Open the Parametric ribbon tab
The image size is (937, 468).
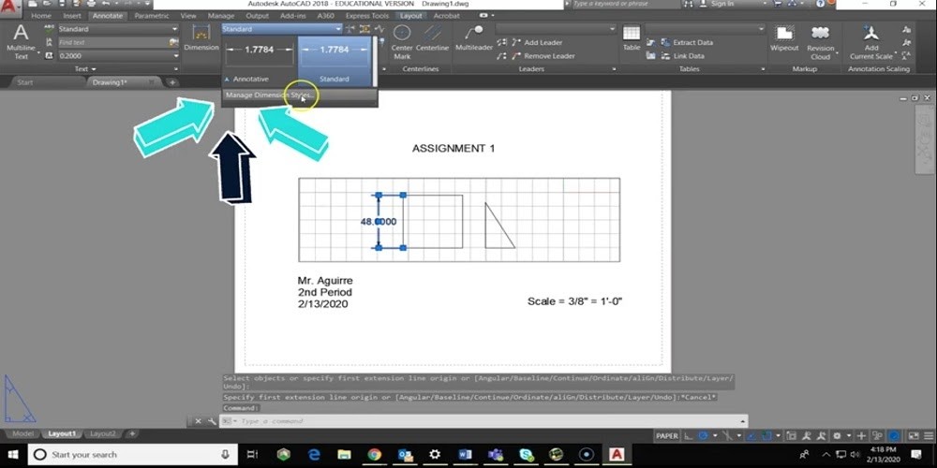pyautogui.click(x=152, y=16)
